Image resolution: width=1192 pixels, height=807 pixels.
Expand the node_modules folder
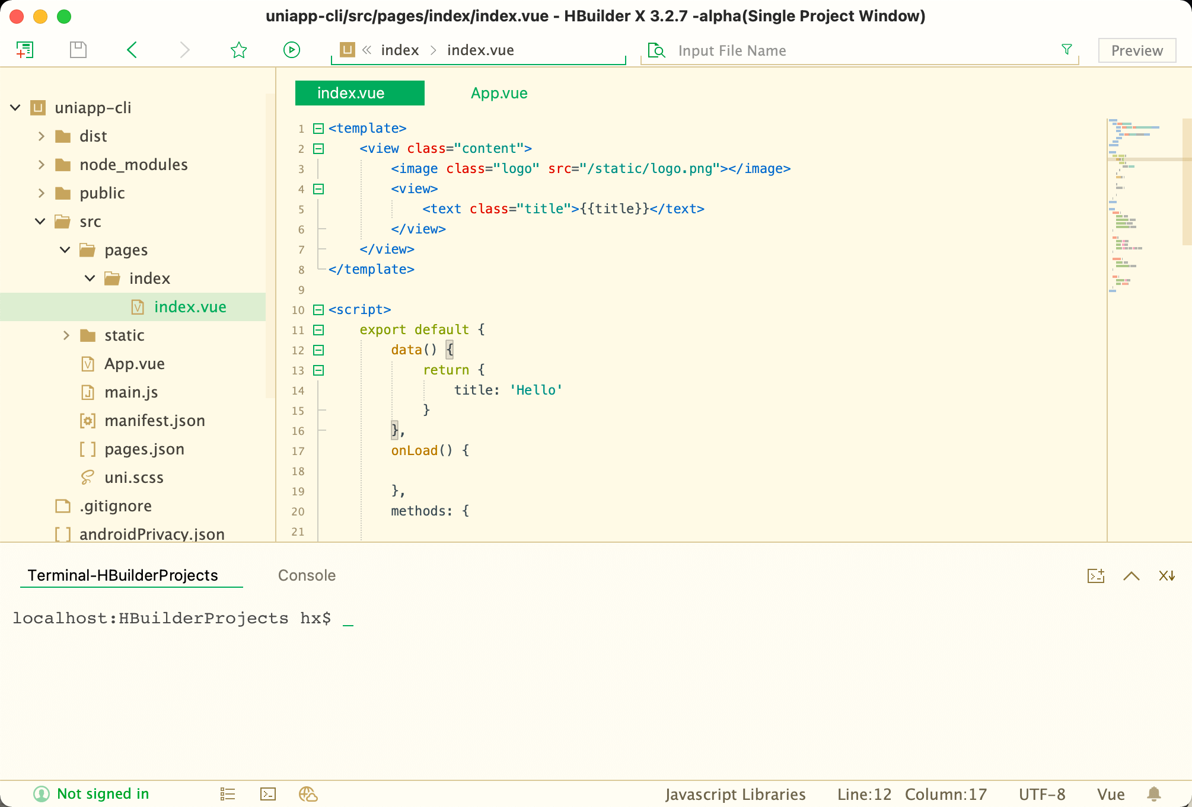click(41, 165)
